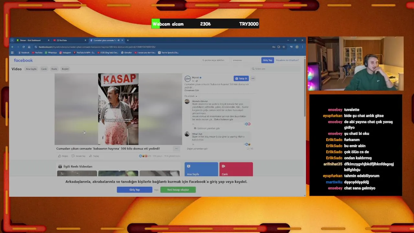Close the YouTube browser tab
This screenshot has width=414, height=233.
click(85, 40)
